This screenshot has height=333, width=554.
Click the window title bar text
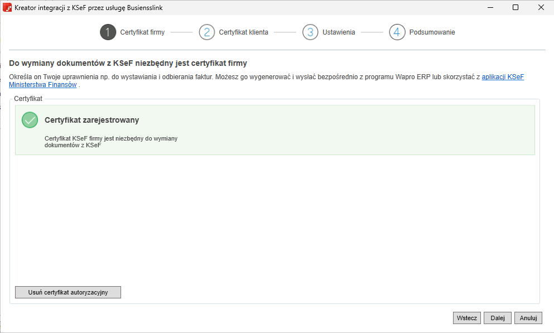89,8
